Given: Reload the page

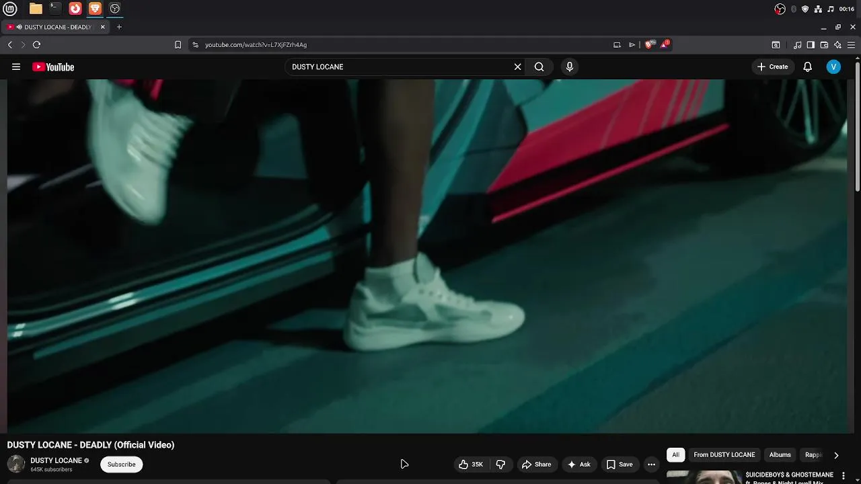Looking at the screenshot, I should pos(36,45).
